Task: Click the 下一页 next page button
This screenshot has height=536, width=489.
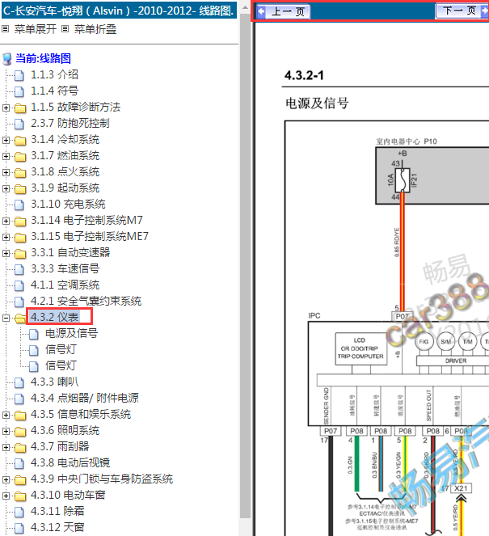Action: pyautogui.click(x=462, y=11)
